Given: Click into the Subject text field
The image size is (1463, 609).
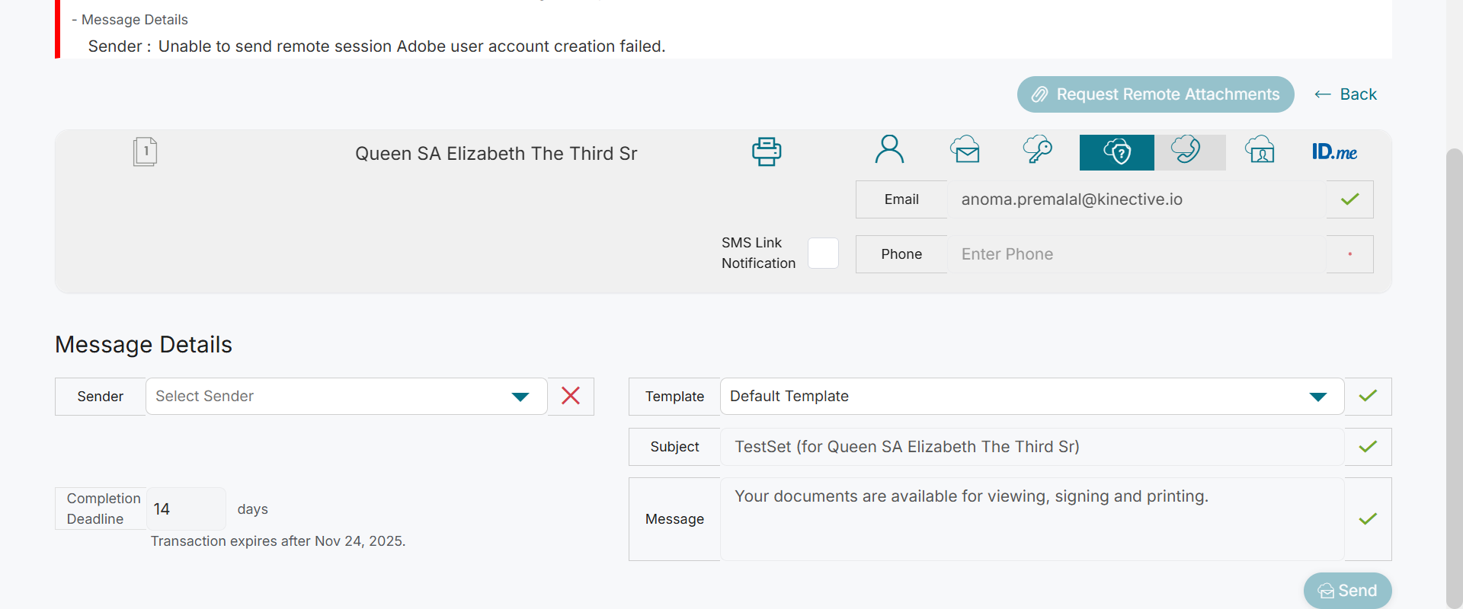Looking at the screenshot, I should pos(1031,447).
